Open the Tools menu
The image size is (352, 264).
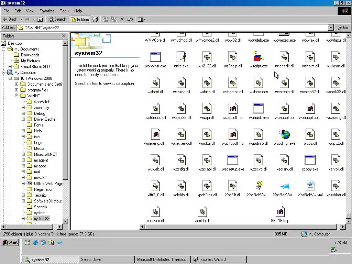coord(64,11)
